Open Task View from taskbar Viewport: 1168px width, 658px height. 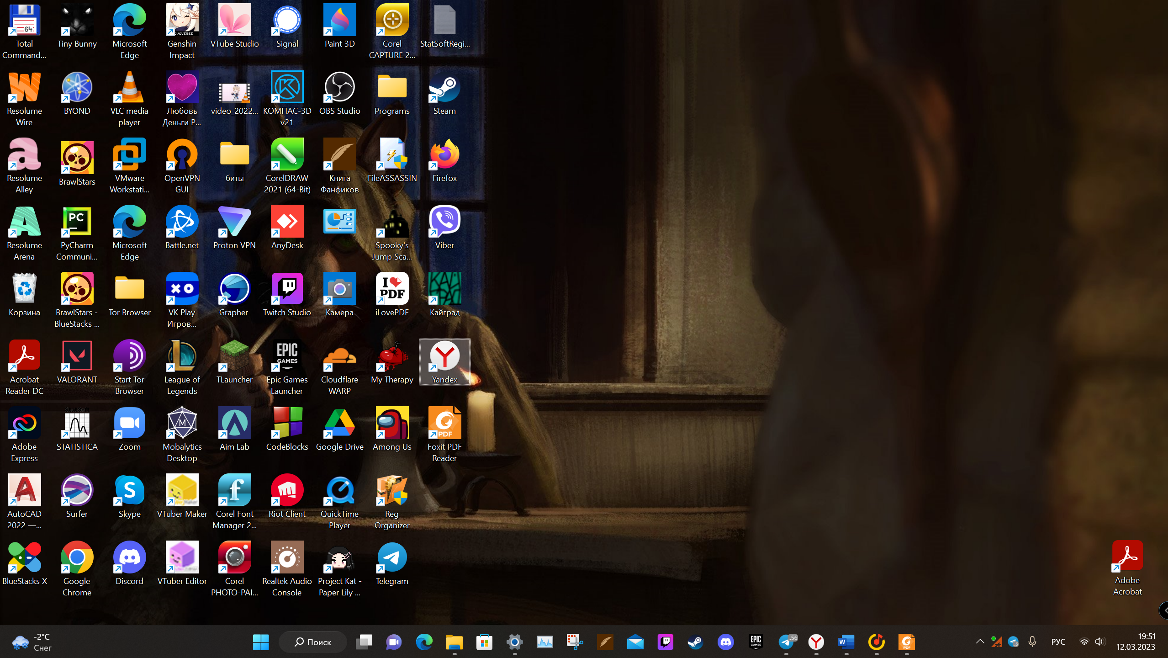point(364,642)
